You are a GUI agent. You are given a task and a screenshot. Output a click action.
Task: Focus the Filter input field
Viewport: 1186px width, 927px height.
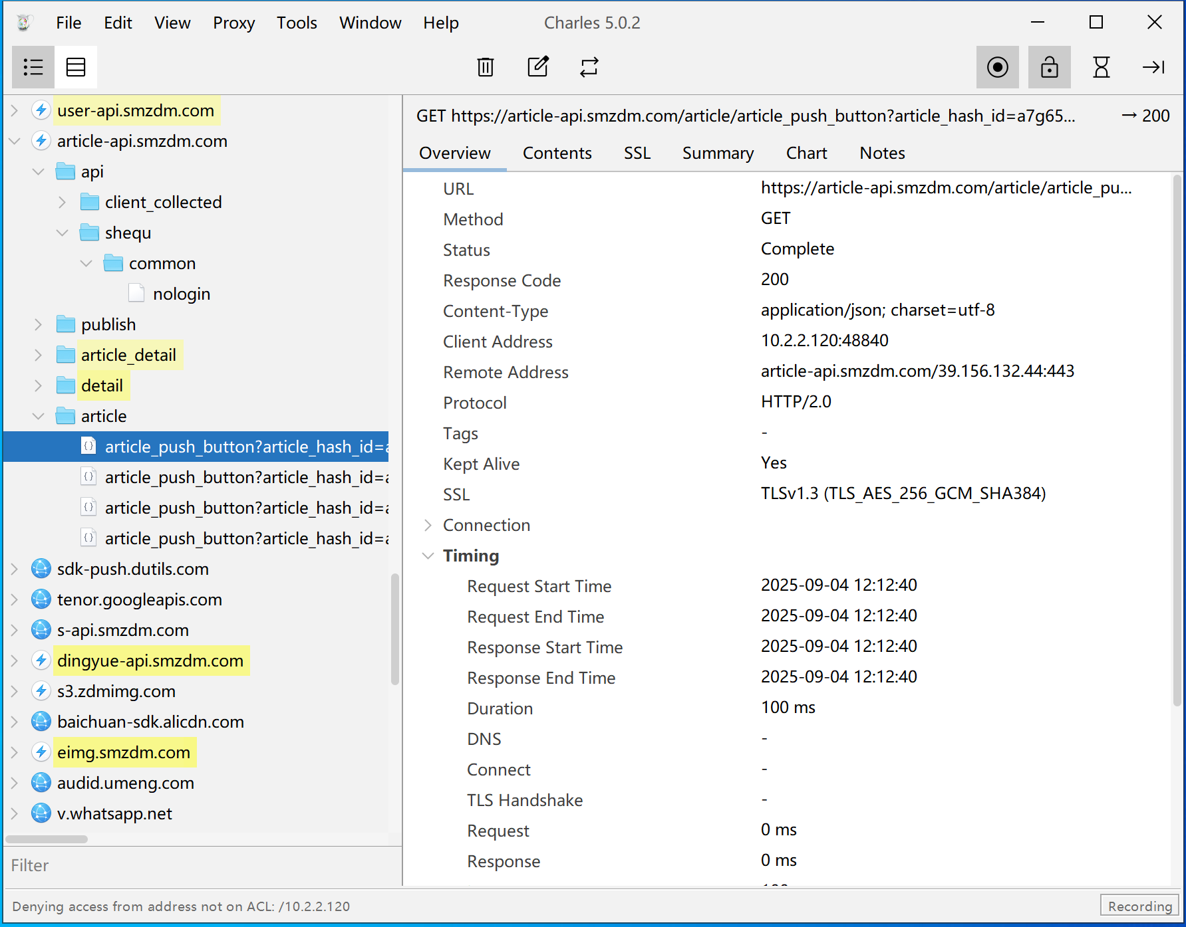(x=203, y=865)
